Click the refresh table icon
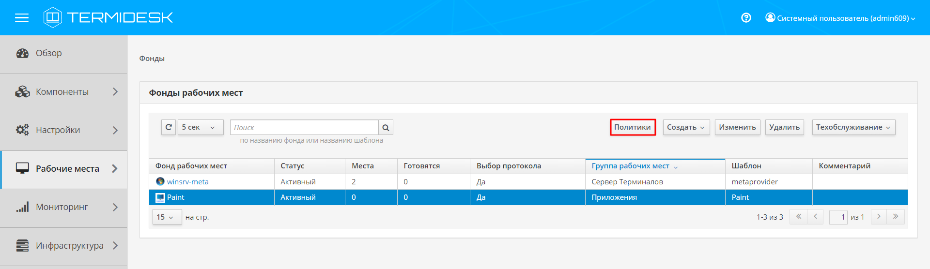930x269 pixels. point(169,127)
